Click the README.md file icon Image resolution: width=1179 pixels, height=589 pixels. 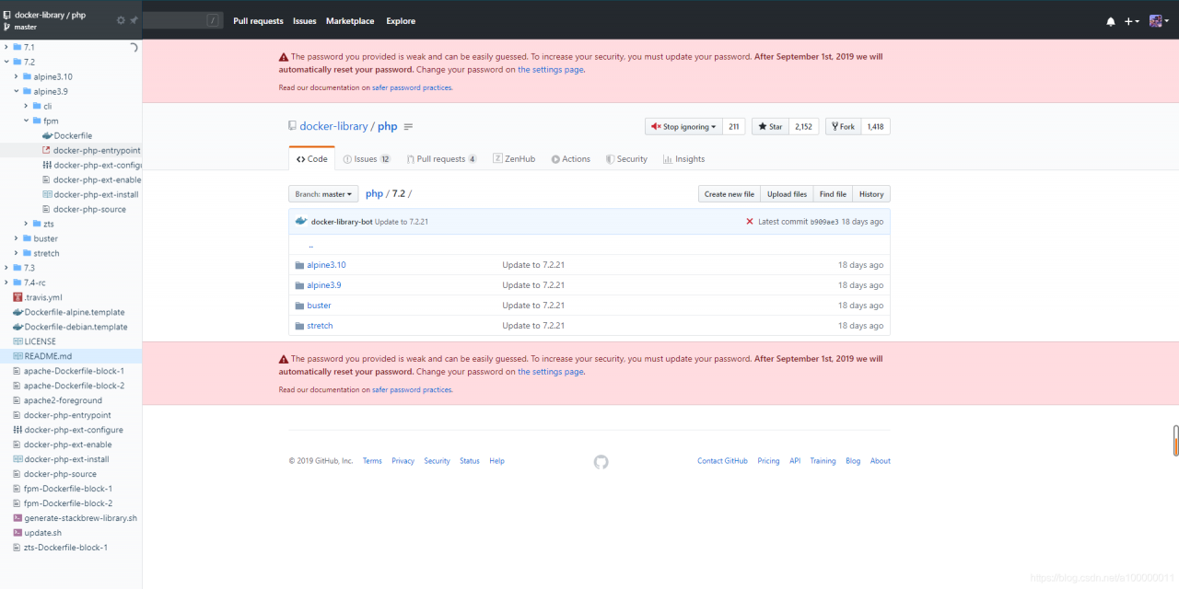pyautogui.click(x=18, y=356)
